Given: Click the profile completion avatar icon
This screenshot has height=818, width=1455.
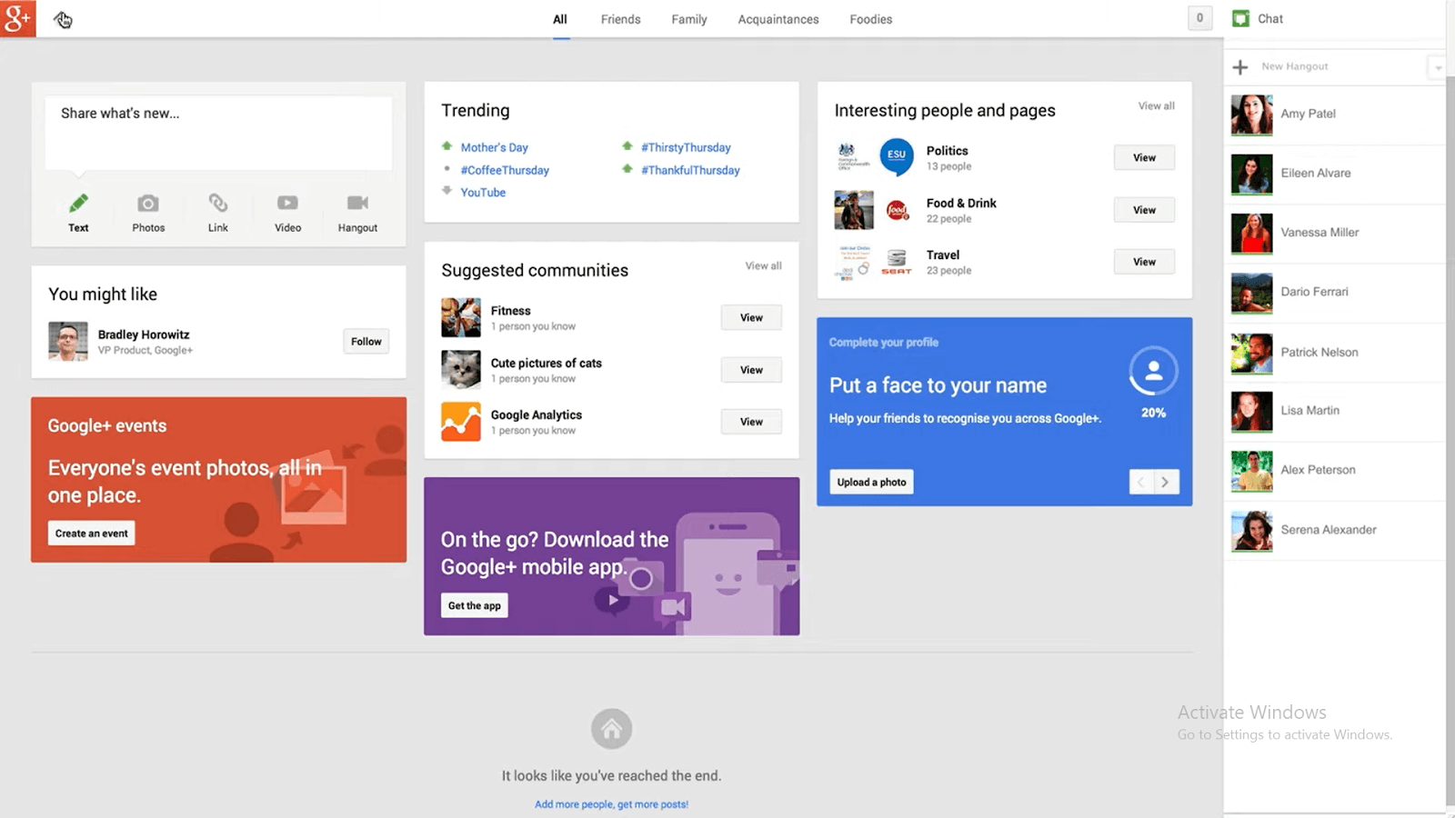Looking at the screenshot, I should (x=1153, y=371).
